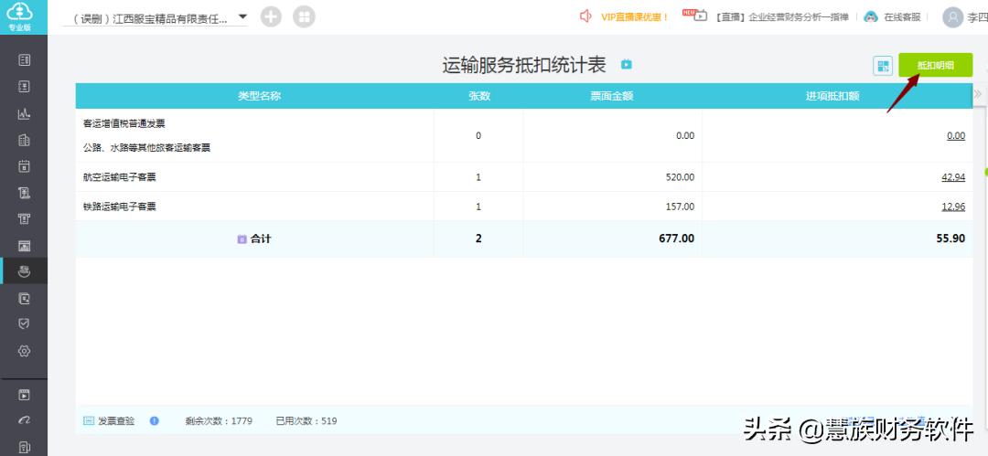The image size is (988, 456).
Task: Click the round plus add-company icon
Action: 271,17
